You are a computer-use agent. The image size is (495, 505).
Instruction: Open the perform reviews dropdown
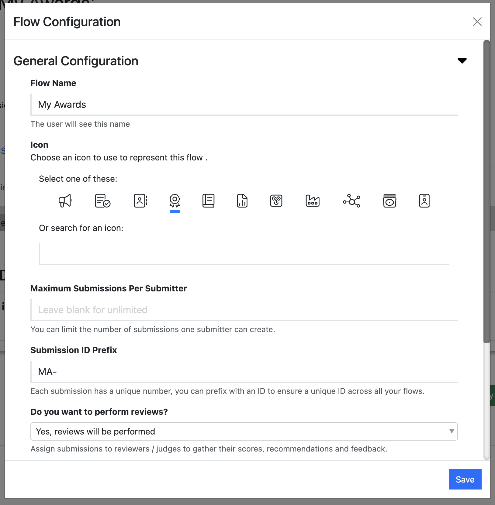[x=244, y=431]
